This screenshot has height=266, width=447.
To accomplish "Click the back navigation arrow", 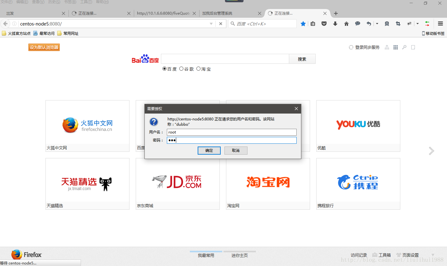I will coord(5,24).
